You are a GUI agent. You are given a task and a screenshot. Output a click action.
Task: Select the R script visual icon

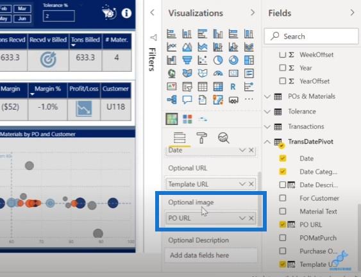(233, 87)
